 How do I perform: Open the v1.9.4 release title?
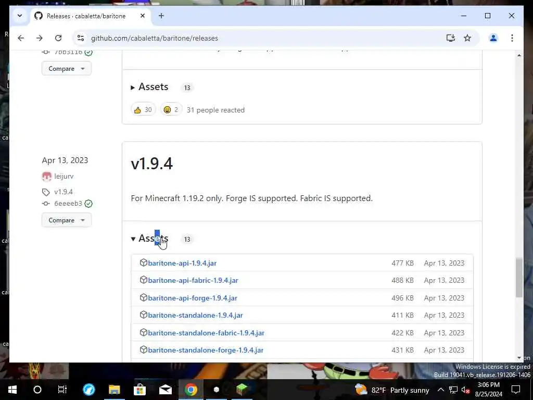click(x=151, y=164)
